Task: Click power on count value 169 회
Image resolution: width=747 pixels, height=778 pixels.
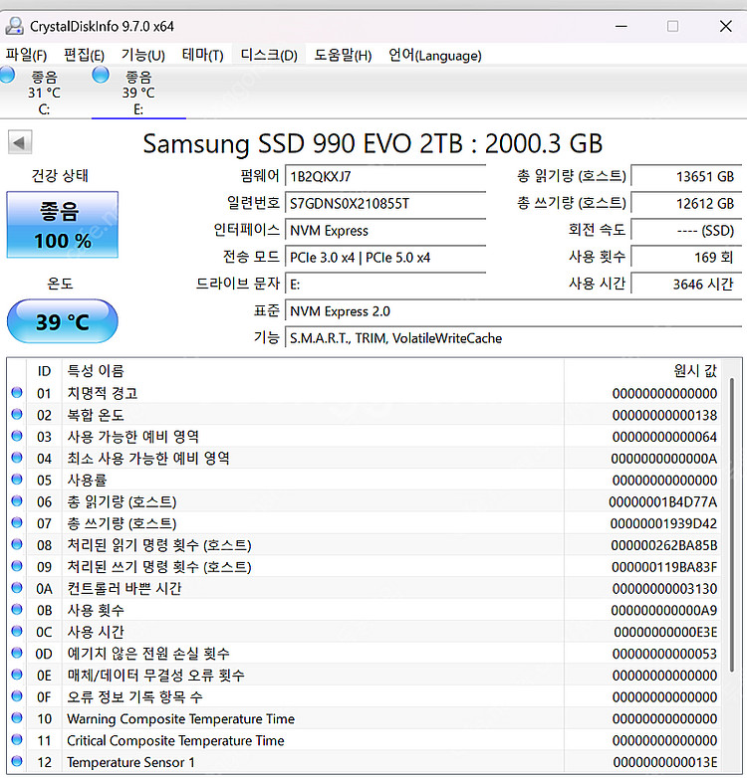Action: 687,257
